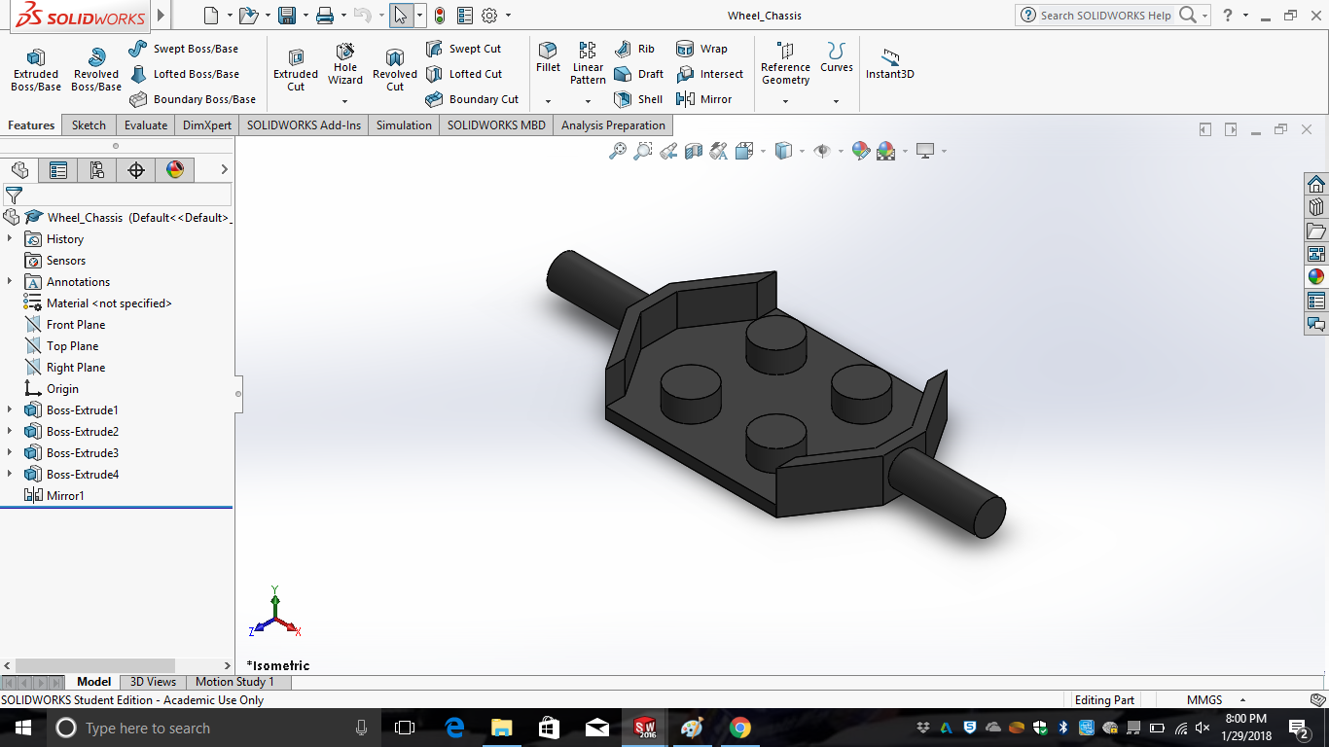Image resolution: width=1329 pixels, height=747 pixels.
Task: Select the Extruded Boss/Base tool
Action: point(36,70)
